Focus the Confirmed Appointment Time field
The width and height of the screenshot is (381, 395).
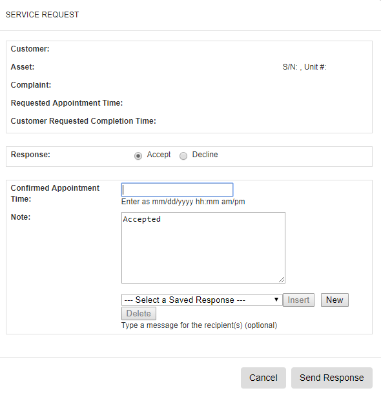tap(177, 190)
